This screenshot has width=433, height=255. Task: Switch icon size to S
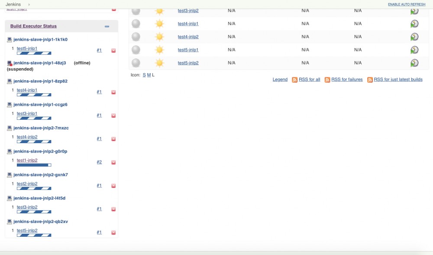click(144, 75)
